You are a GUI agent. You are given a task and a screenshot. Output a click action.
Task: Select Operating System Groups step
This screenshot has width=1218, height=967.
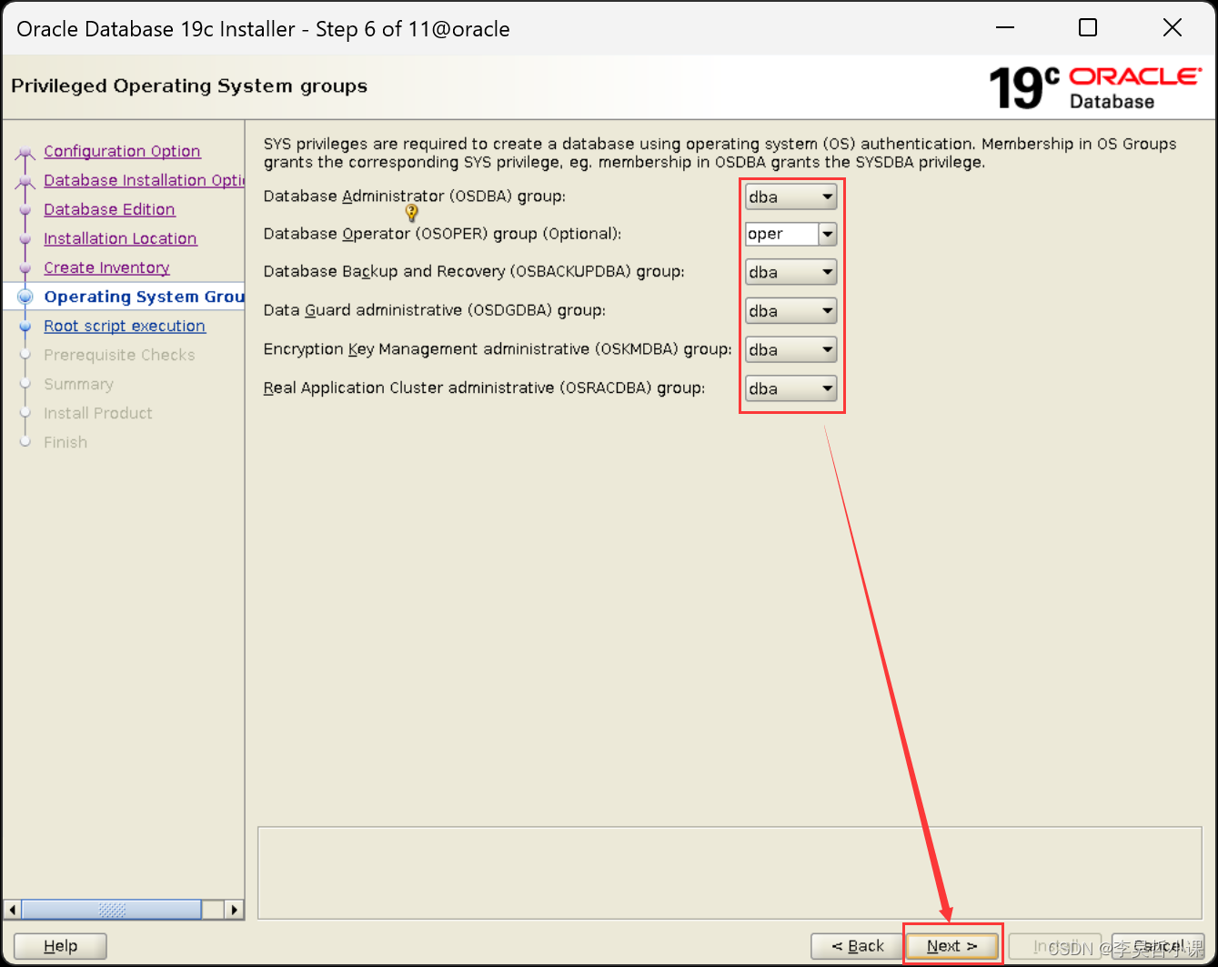click(x=144, y=297)
